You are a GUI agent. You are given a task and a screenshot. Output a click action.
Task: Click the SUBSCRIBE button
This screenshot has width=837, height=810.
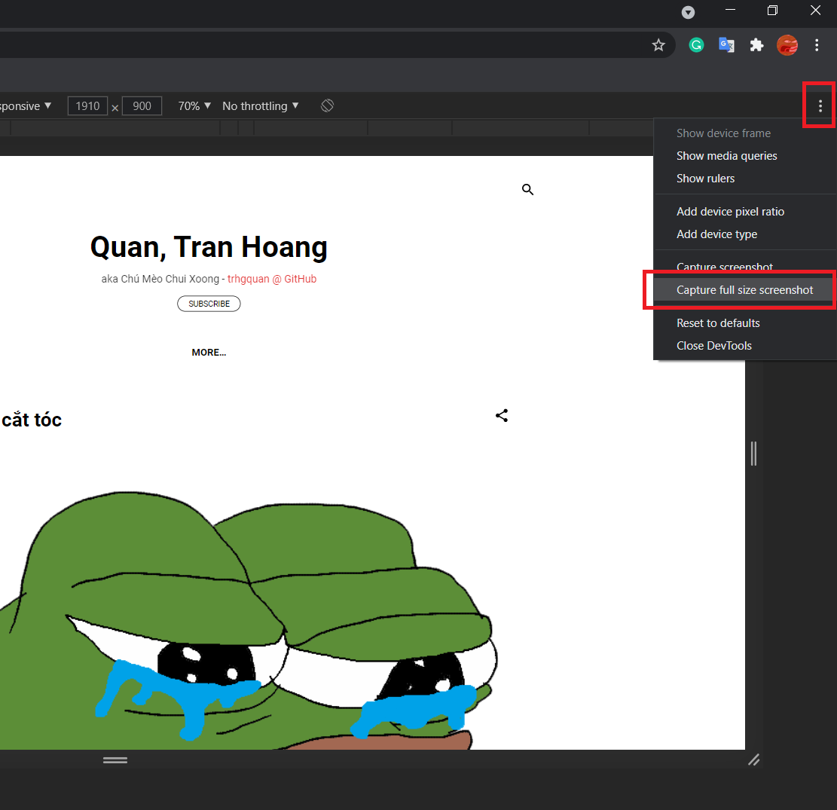(x=209, y=304)
